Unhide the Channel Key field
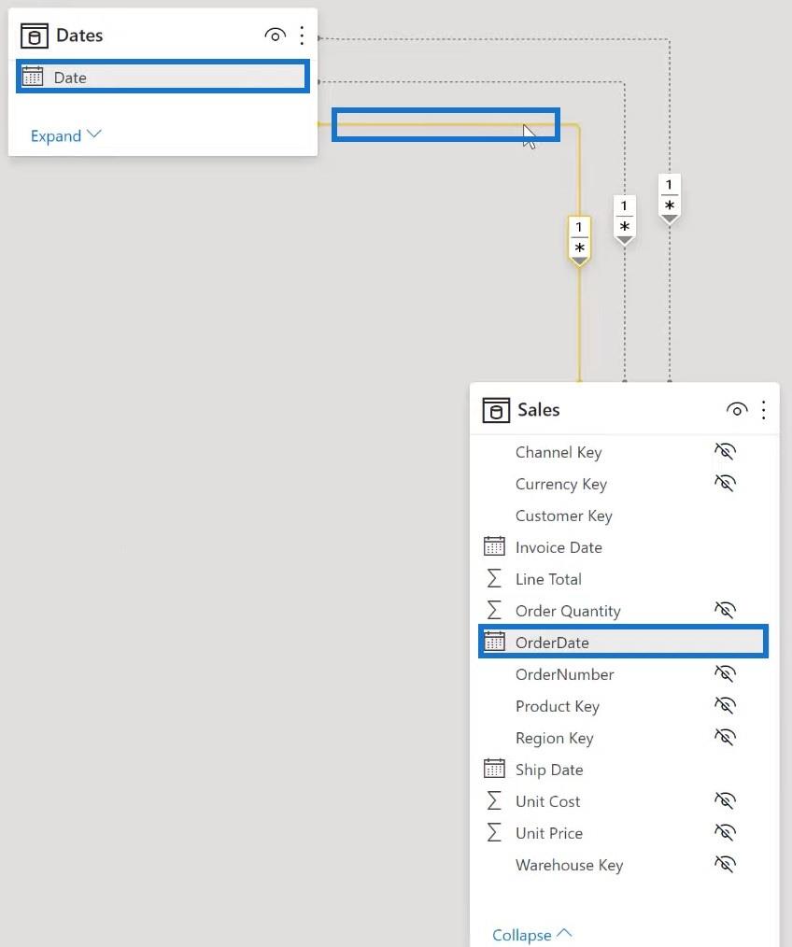Image resolution: width=792 pixels, height=947 pixels. [x=725, y=451]
